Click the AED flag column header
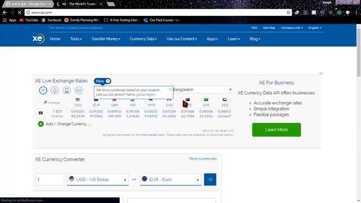The image size is (361, 203). pos(224,103)
